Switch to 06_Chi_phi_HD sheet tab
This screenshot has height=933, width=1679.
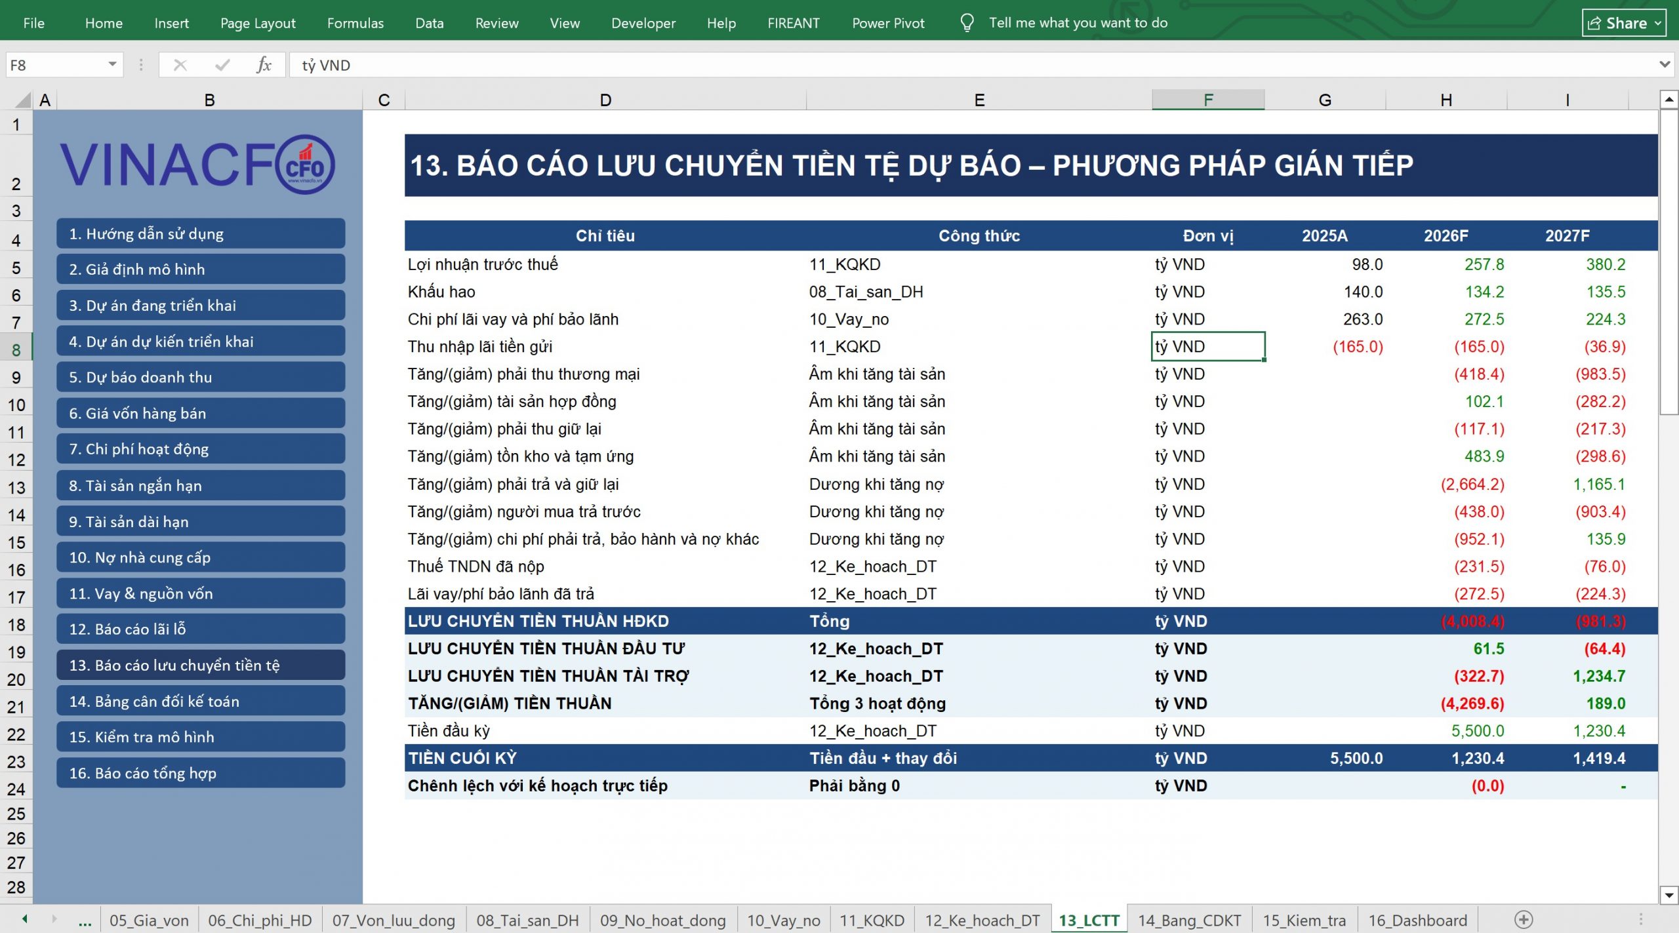260,920
